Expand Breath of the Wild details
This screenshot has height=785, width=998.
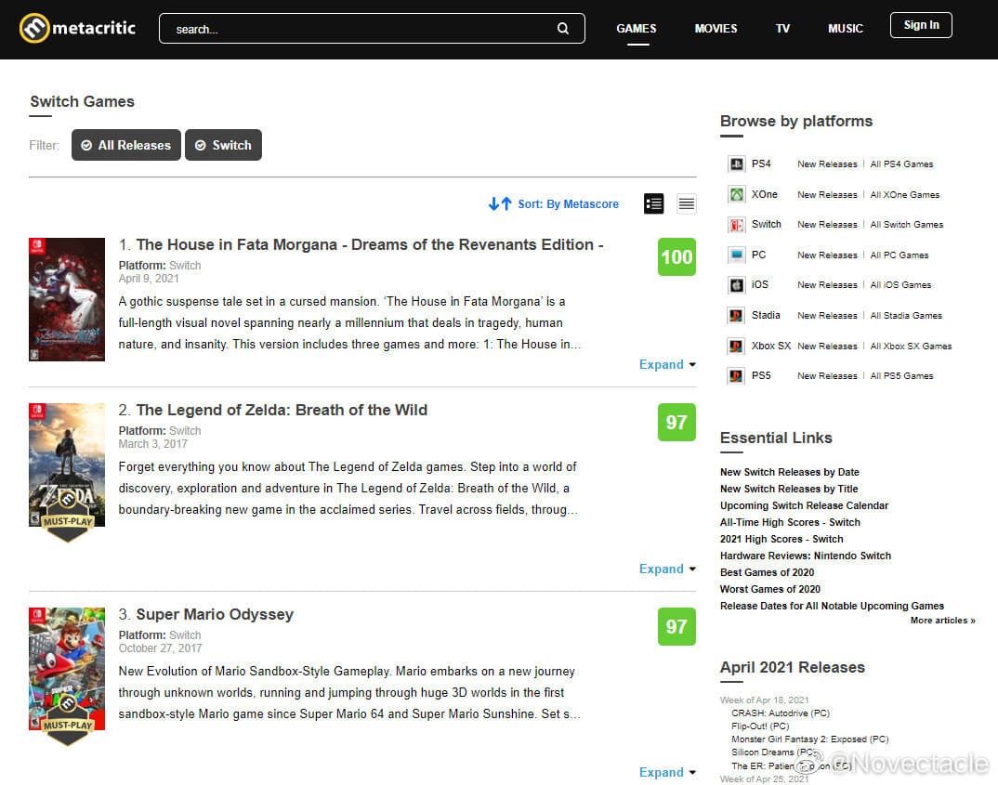tap(667, 569)
